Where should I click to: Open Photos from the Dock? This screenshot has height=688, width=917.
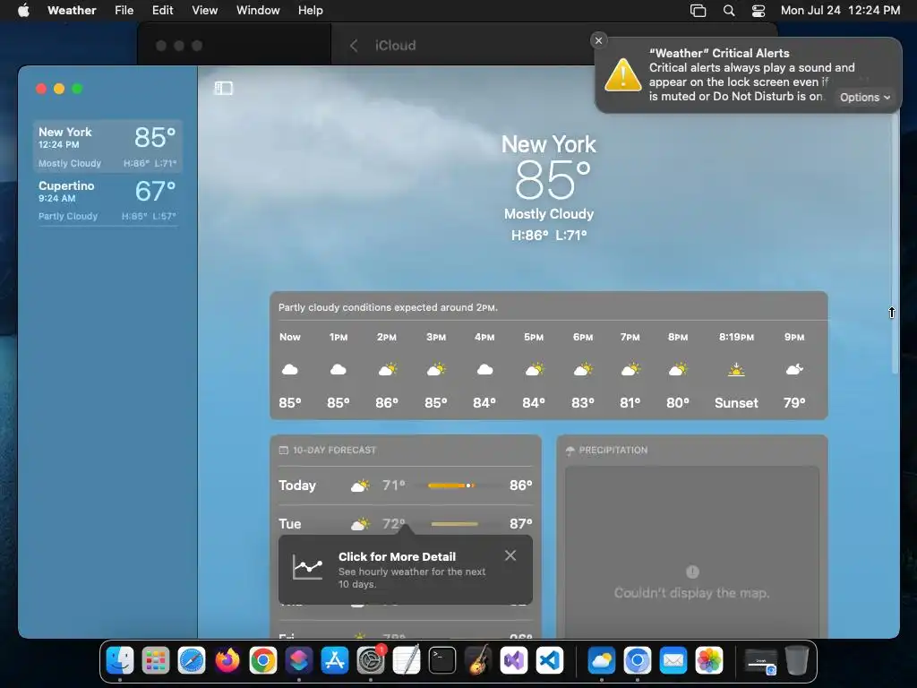pos(709,660)
